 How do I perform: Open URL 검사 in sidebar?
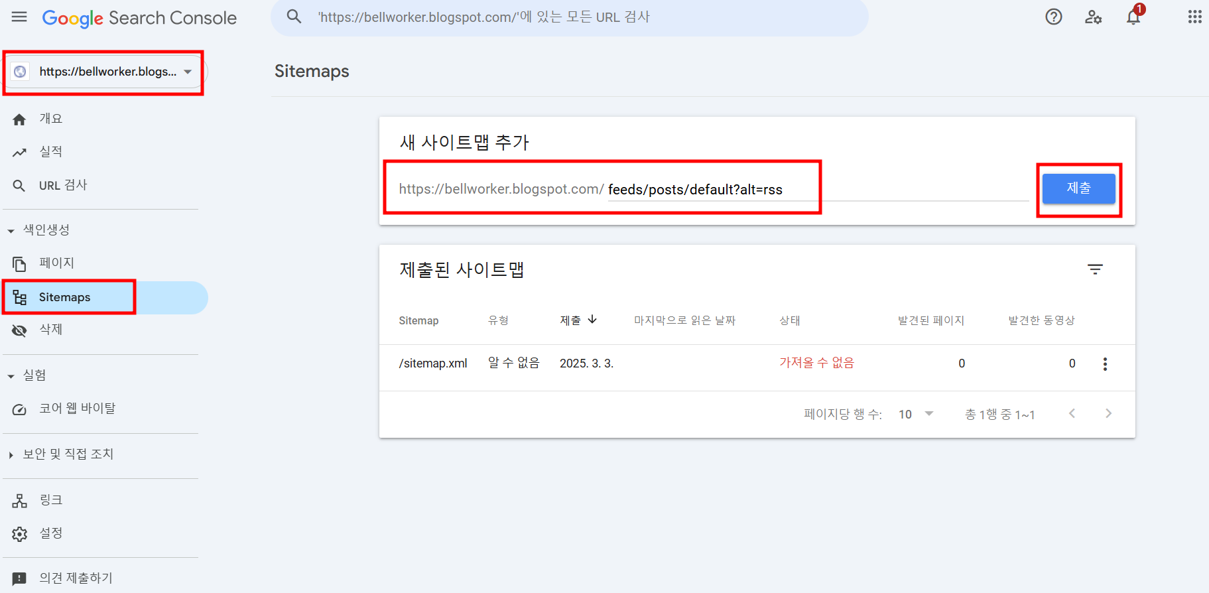(63, 185)
